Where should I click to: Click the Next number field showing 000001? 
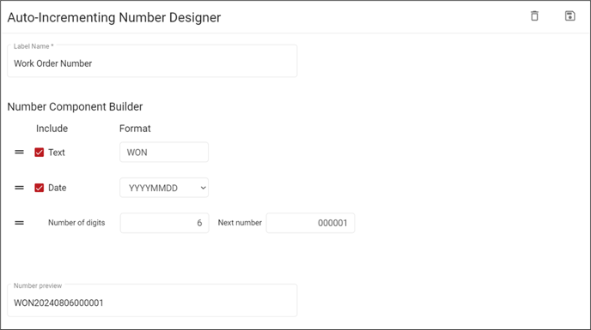point(310,223)
